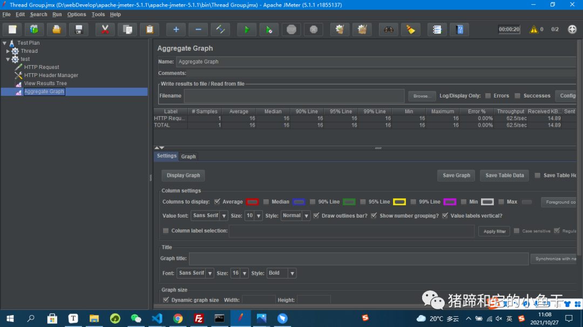Open the help question-mark icon
583x327 pixels.
[459, 29]
